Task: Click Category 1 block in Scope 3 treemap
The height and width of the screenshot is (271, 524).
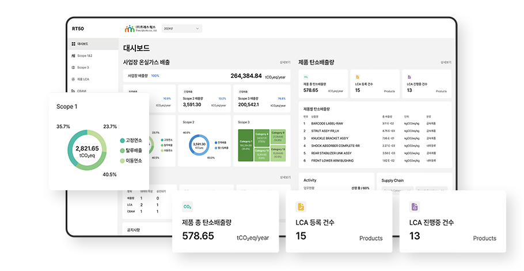Action: point(246,145)
